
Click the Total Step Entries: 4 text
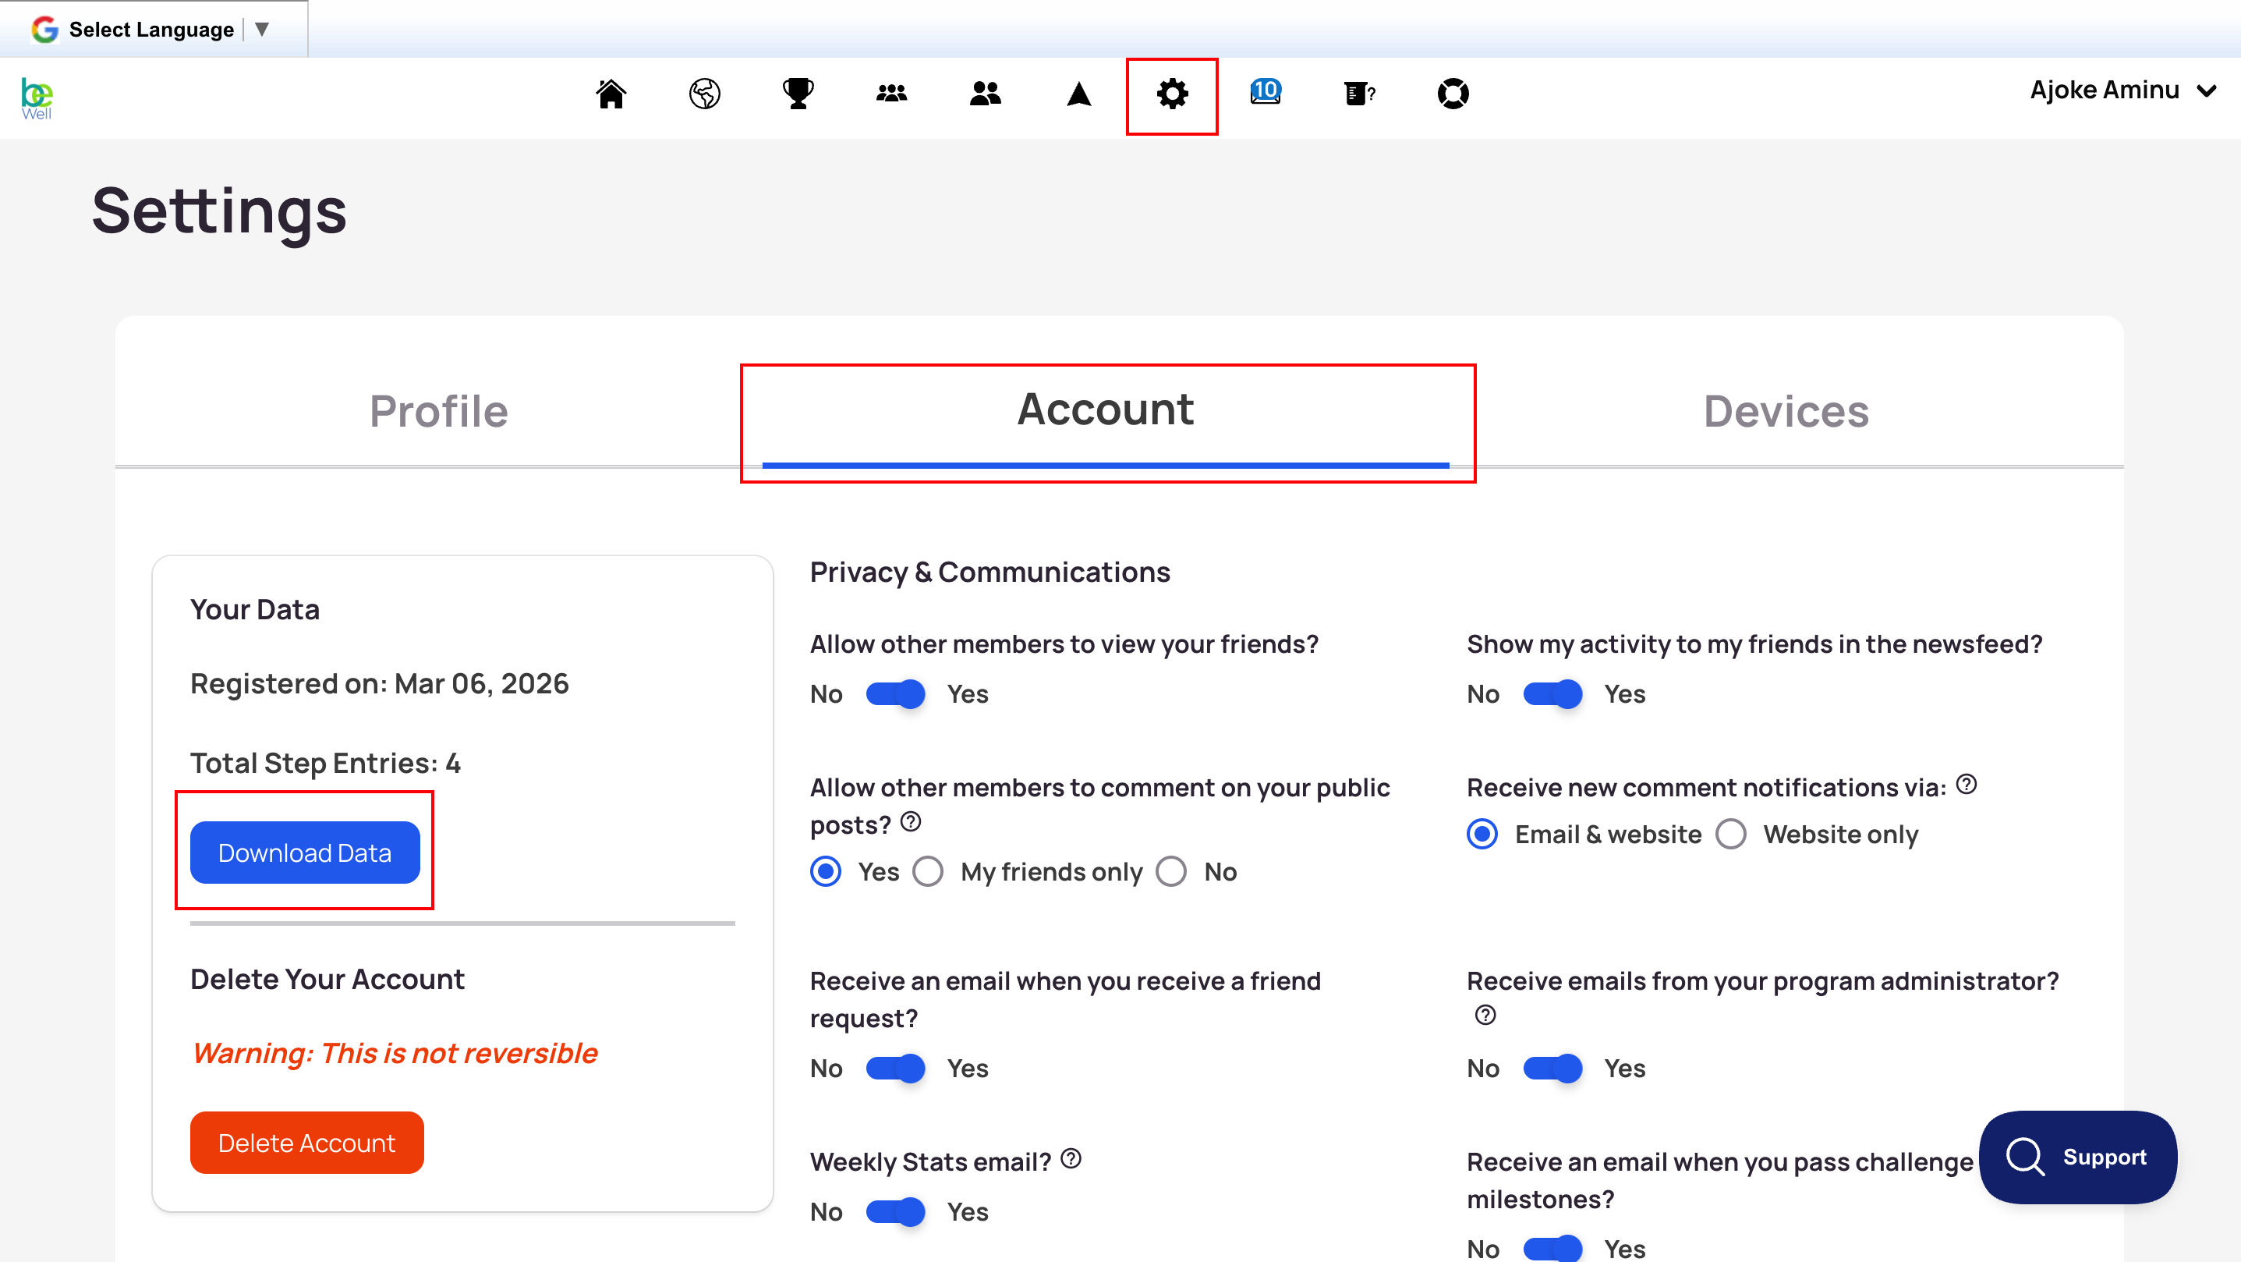(325, 764)
